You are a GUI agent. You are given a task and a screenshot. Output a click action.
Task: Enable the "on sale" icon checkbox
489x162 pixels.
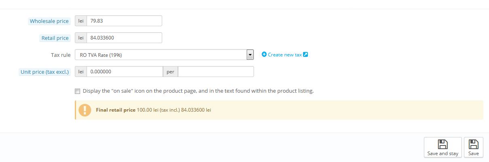tap(78, 91)
